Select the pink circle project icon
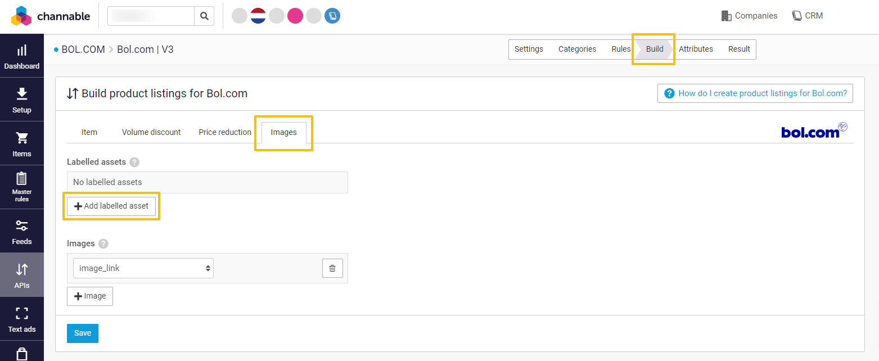This screenshot has height=361, width=879. coord(295,16)
